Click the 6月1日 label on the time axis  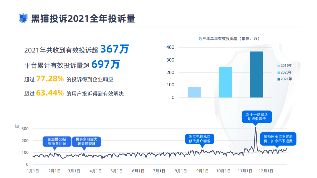(138, 171)
